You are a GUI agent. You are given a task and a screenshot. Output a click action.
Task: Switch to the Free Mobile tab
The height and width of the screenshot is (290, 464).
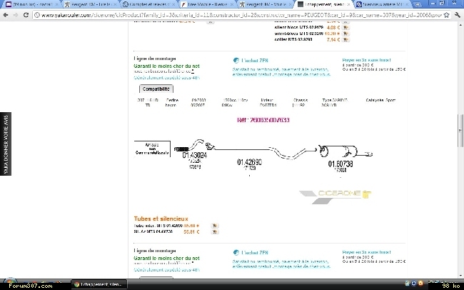207,4
